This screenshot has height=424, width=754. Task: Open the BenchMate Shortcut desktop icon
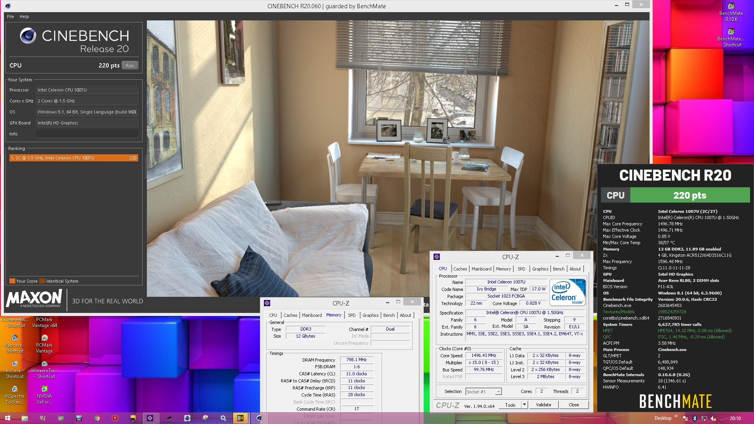pyautogui.click(x=731, y=38)
